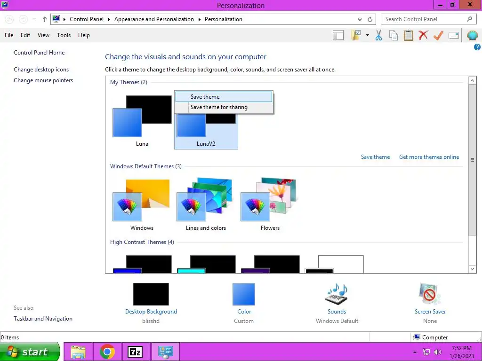
Task: Open 7-Zip from taskbar
Action: tap(135, 352)
